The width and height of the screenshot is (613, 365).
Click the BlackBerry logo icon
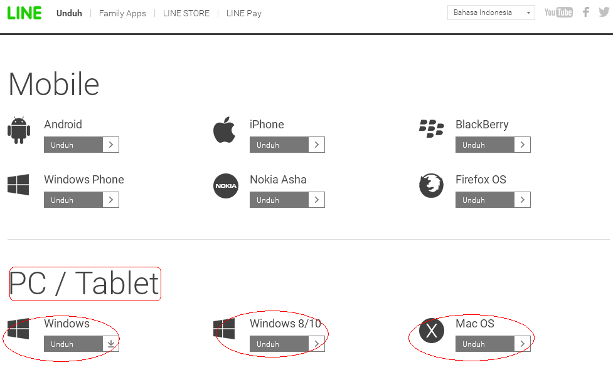[431, 128]
